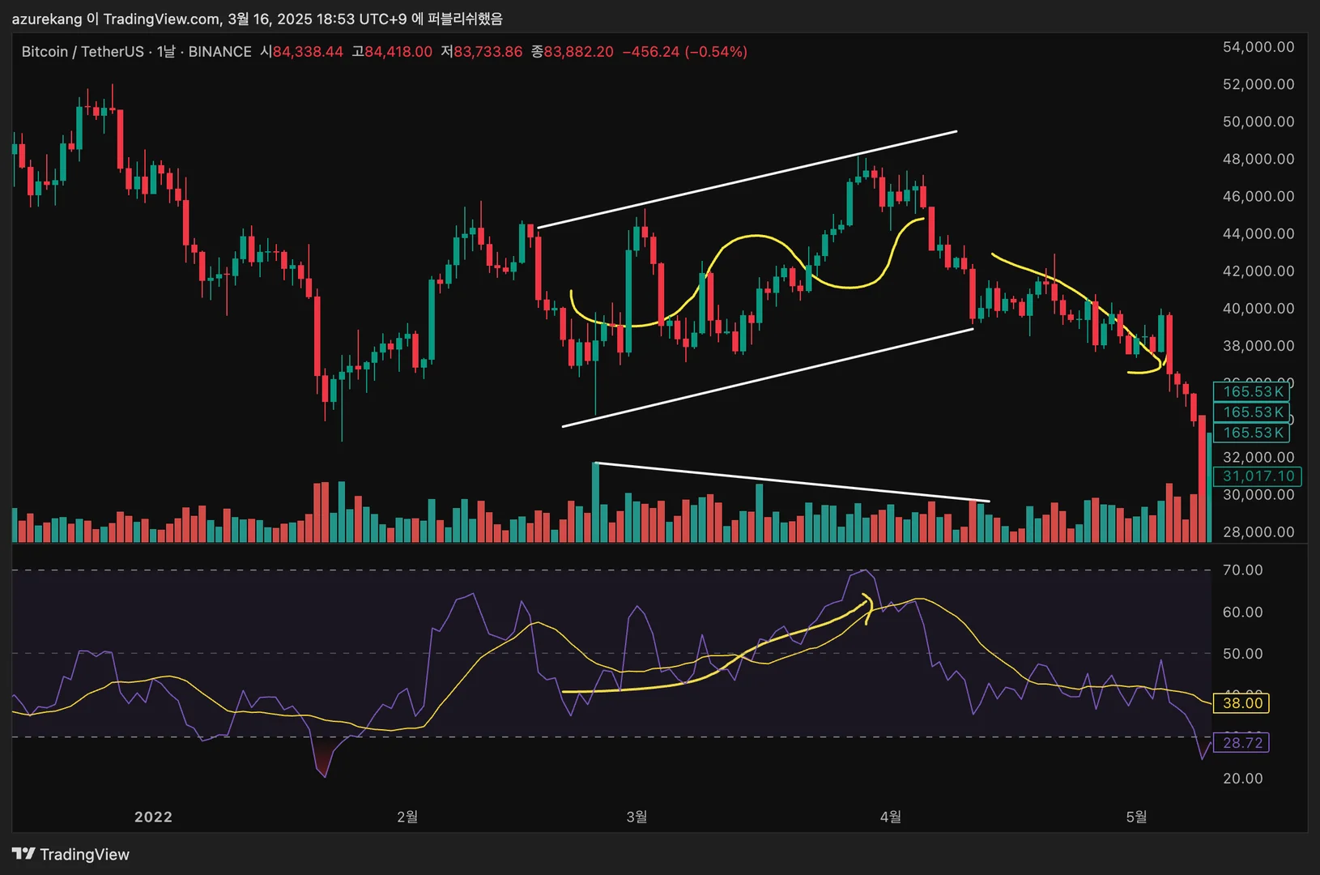Click the 46,000.00 price axis label
1320x875 pixels.
click(x=1258, y=196)
